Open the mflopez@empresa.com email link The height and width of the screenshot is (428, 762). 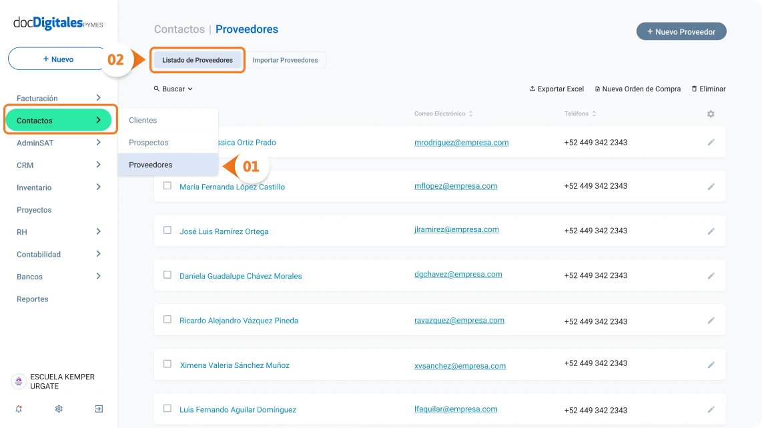tap(456, 186)
